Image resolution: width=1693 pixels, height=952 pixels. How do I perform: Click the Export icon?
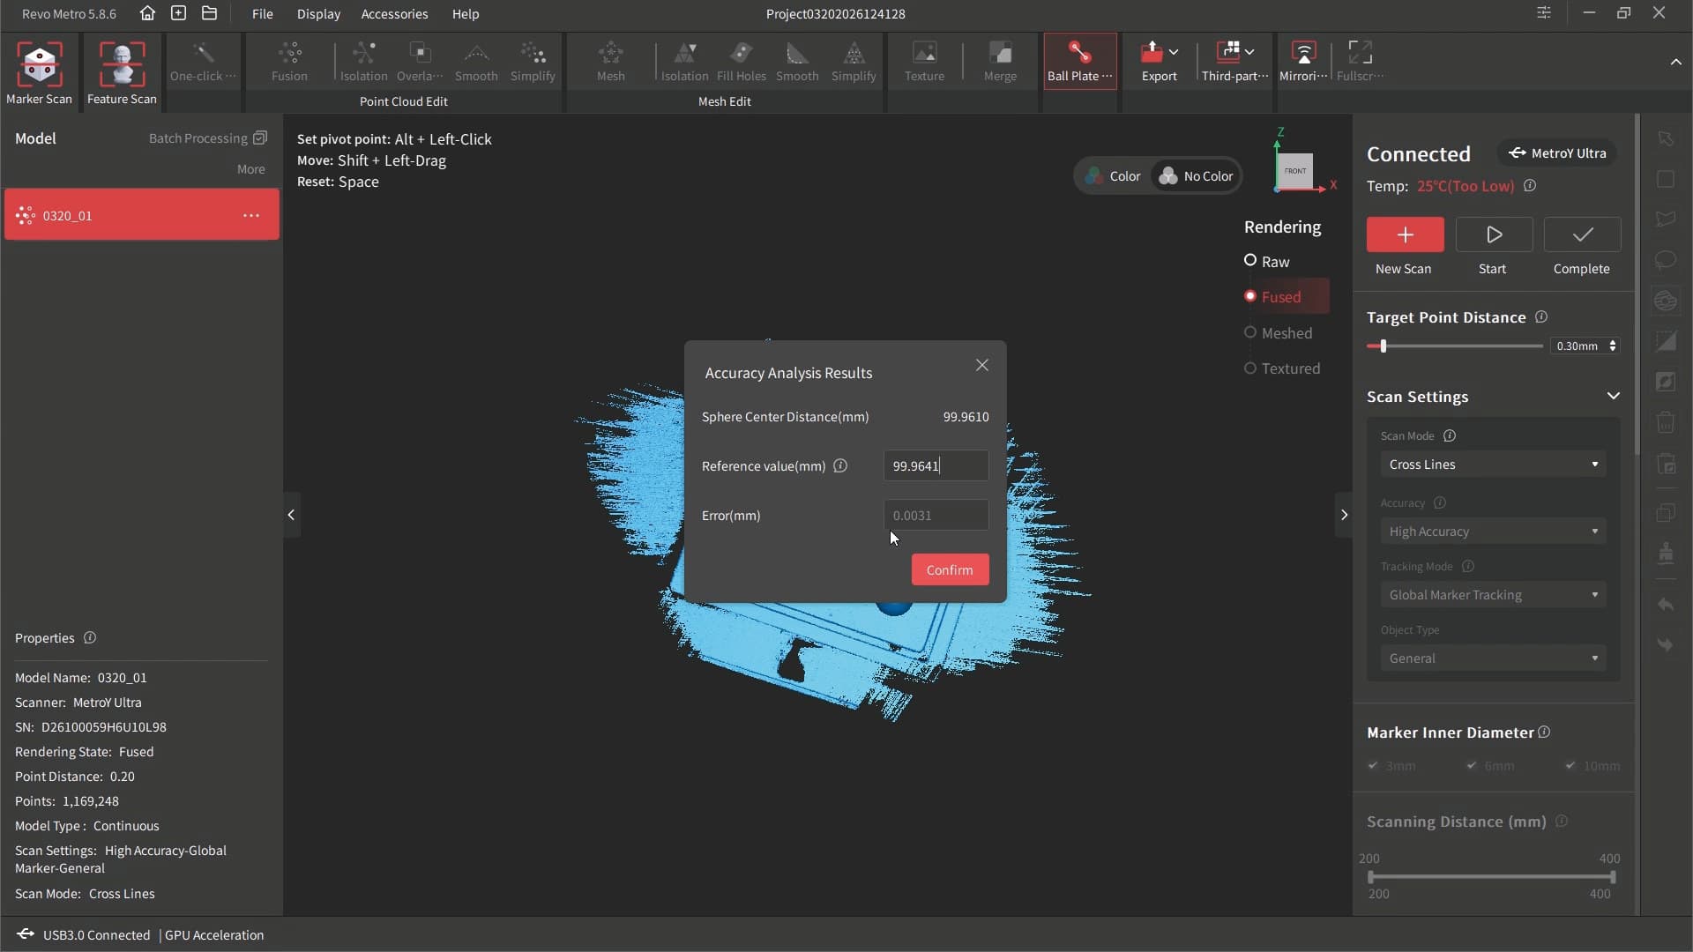coord(1152,53)
